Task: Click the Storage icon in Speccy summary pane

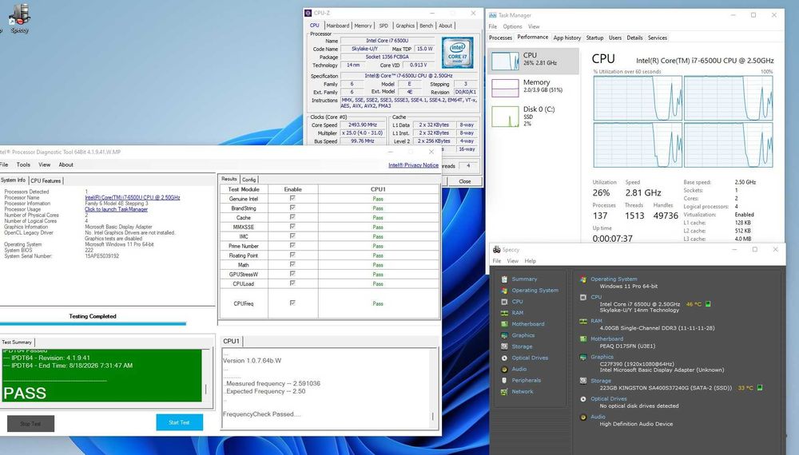Action: (583, 380)
